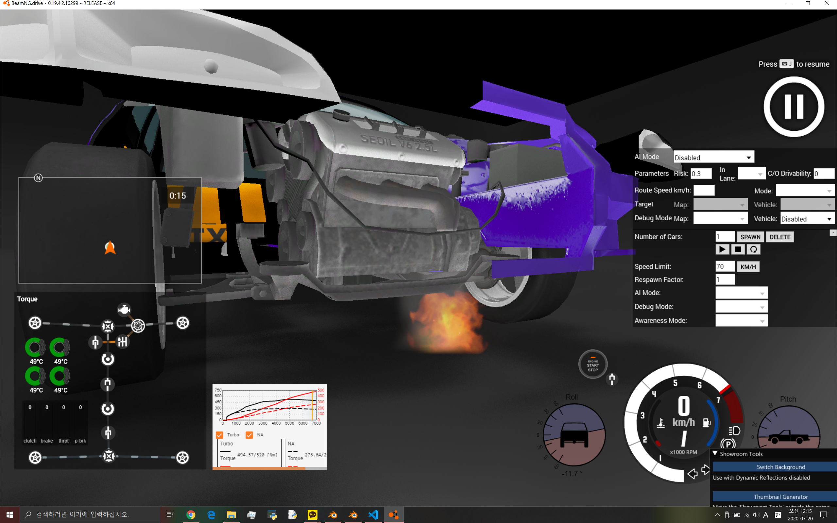Click the traffic play button
The width and height of the screenshot is (837, 523).
pyautogui.click(x=722, y=249)
